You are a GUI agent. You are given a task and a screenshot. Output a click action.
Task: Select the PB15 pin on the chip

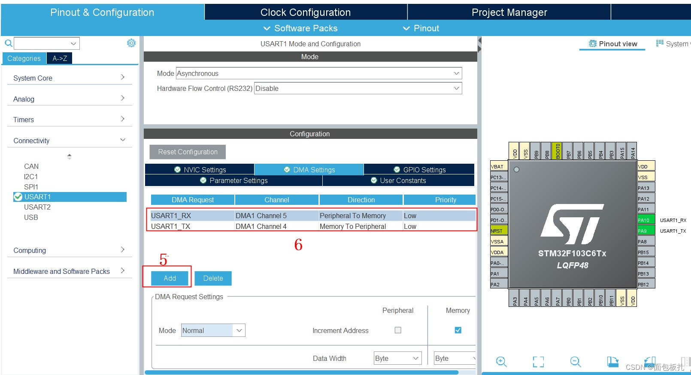646,252
